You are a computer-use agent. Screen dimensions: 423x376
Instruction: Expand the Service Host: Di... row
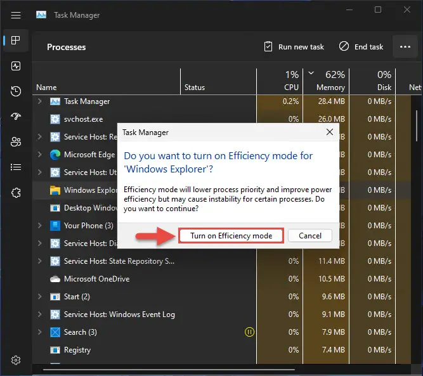click(x=40, y=243)
